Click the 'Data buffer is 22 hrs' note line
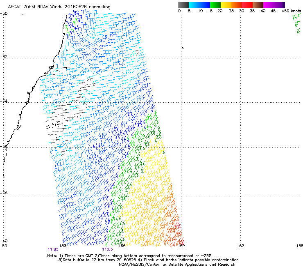Viewport: 303px width, 267px height. click(148, 260)
